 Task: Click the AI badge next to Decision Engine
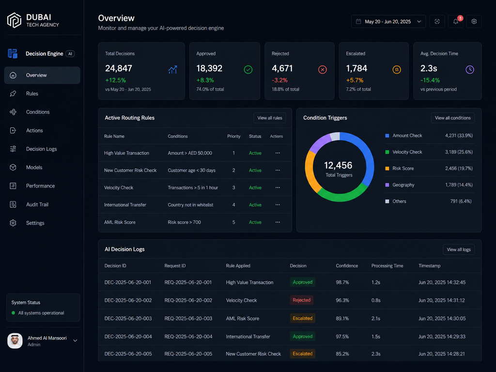(70, 54)
